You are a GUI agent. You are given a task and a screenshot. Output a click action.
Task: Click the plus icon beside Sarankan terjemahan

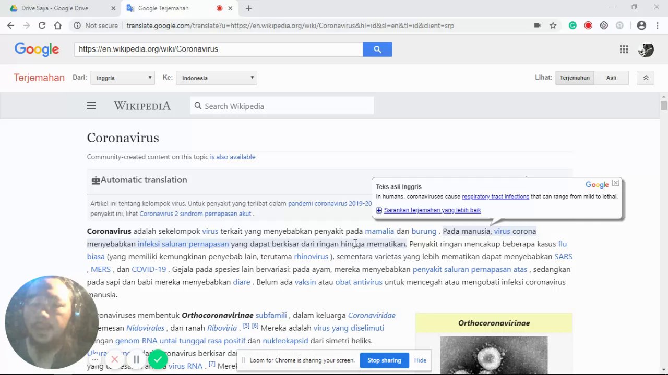pos(379,210)
